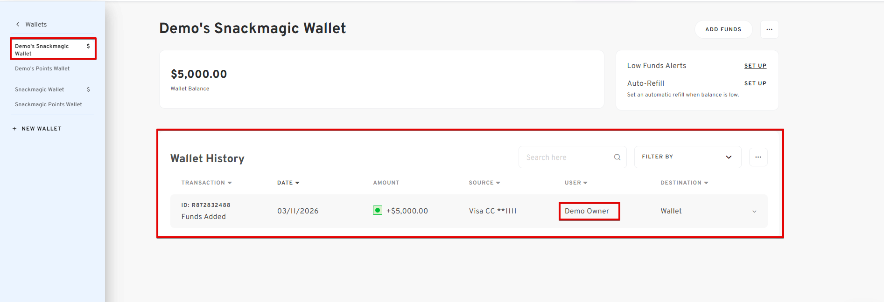884x302 pixels.
Task: Open the Filter By dropdown
Action: click(x=687, y=157)
